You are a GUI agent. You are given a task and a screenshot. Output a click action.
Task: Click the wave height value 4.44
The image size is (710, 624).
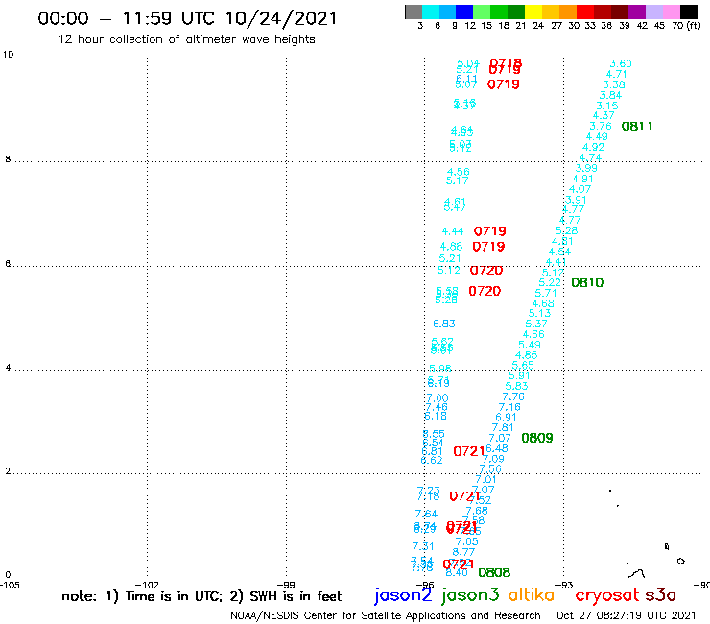(x=453, y=231)
